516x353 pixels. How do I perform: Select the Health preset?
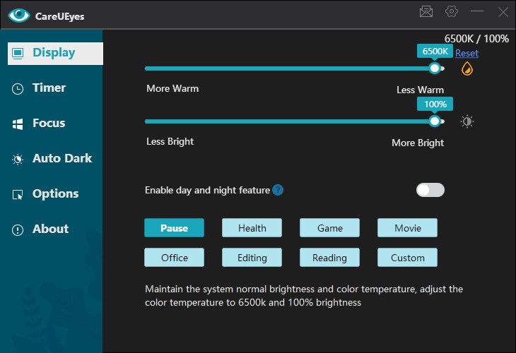coord(252,228)
